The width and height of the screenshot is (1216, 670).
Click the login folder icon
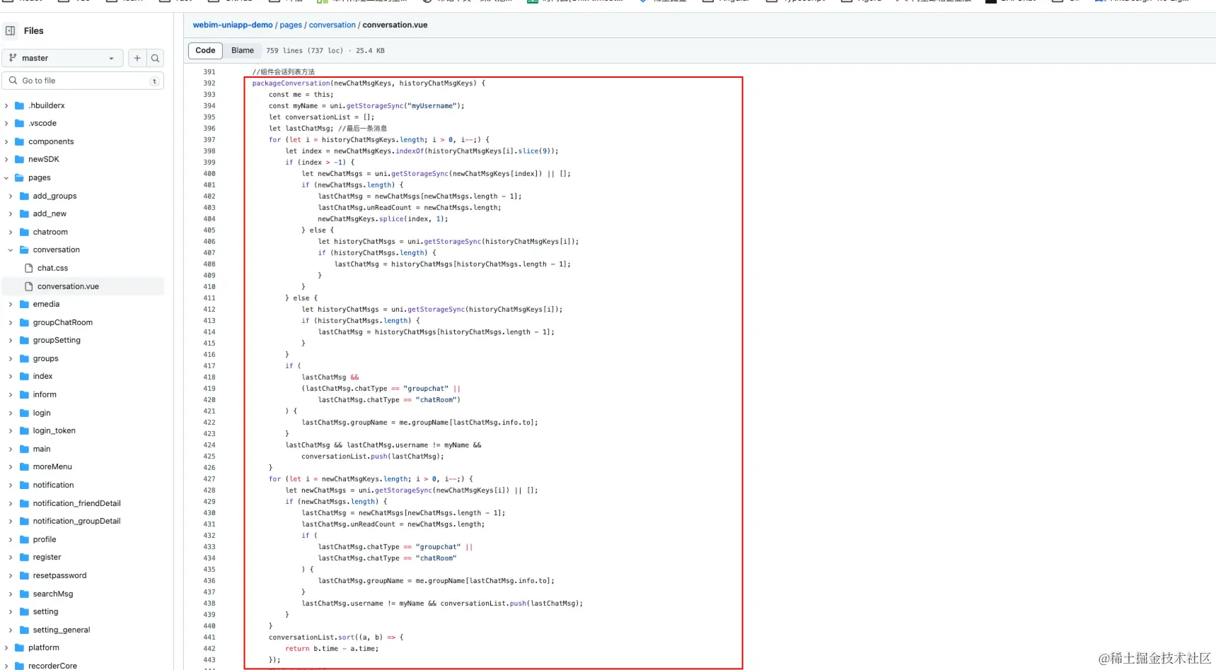(x=24, y=413)
